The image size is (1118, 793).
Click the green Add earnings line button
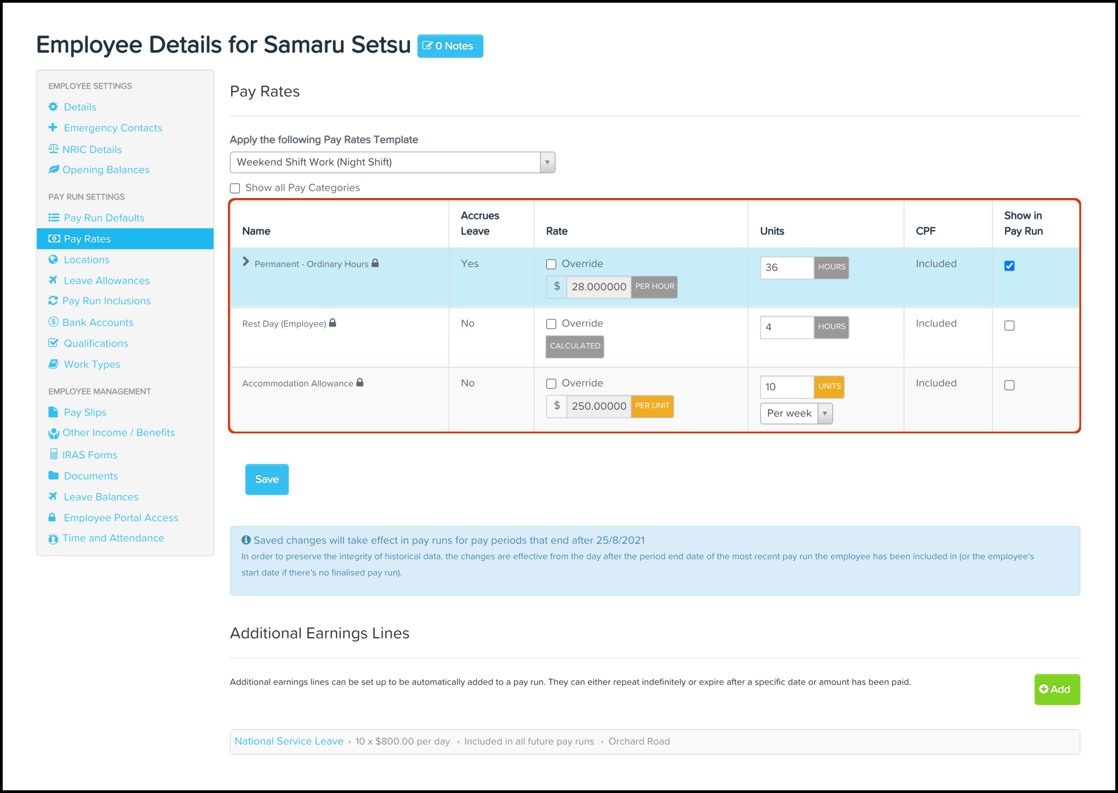pos(1056,689)
